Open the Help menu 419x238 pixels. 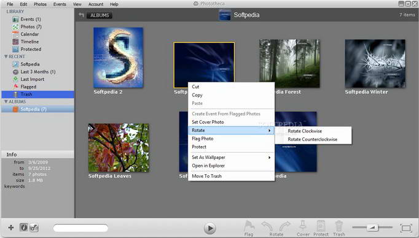point(114,4)
